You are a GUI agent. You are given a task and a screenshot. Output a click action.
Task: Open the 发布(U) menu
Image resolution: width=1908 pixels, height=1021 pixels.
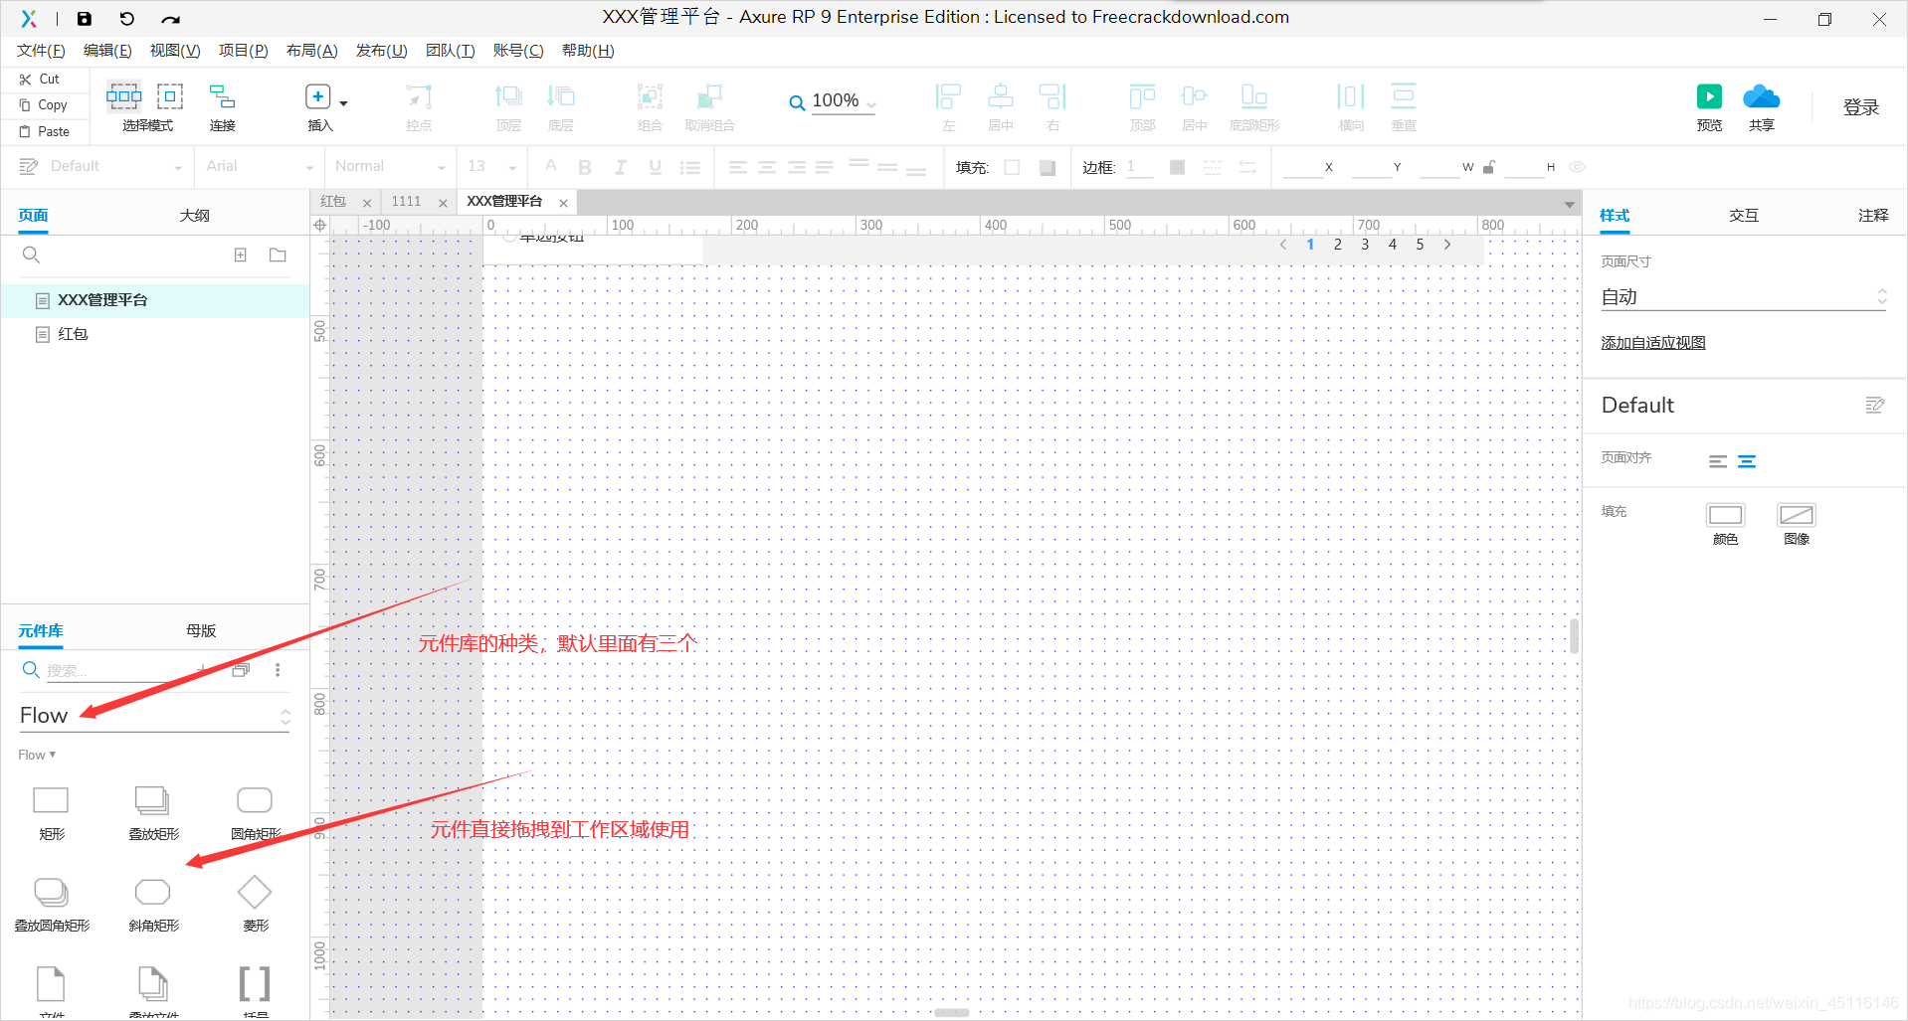(x=381, y=51)
